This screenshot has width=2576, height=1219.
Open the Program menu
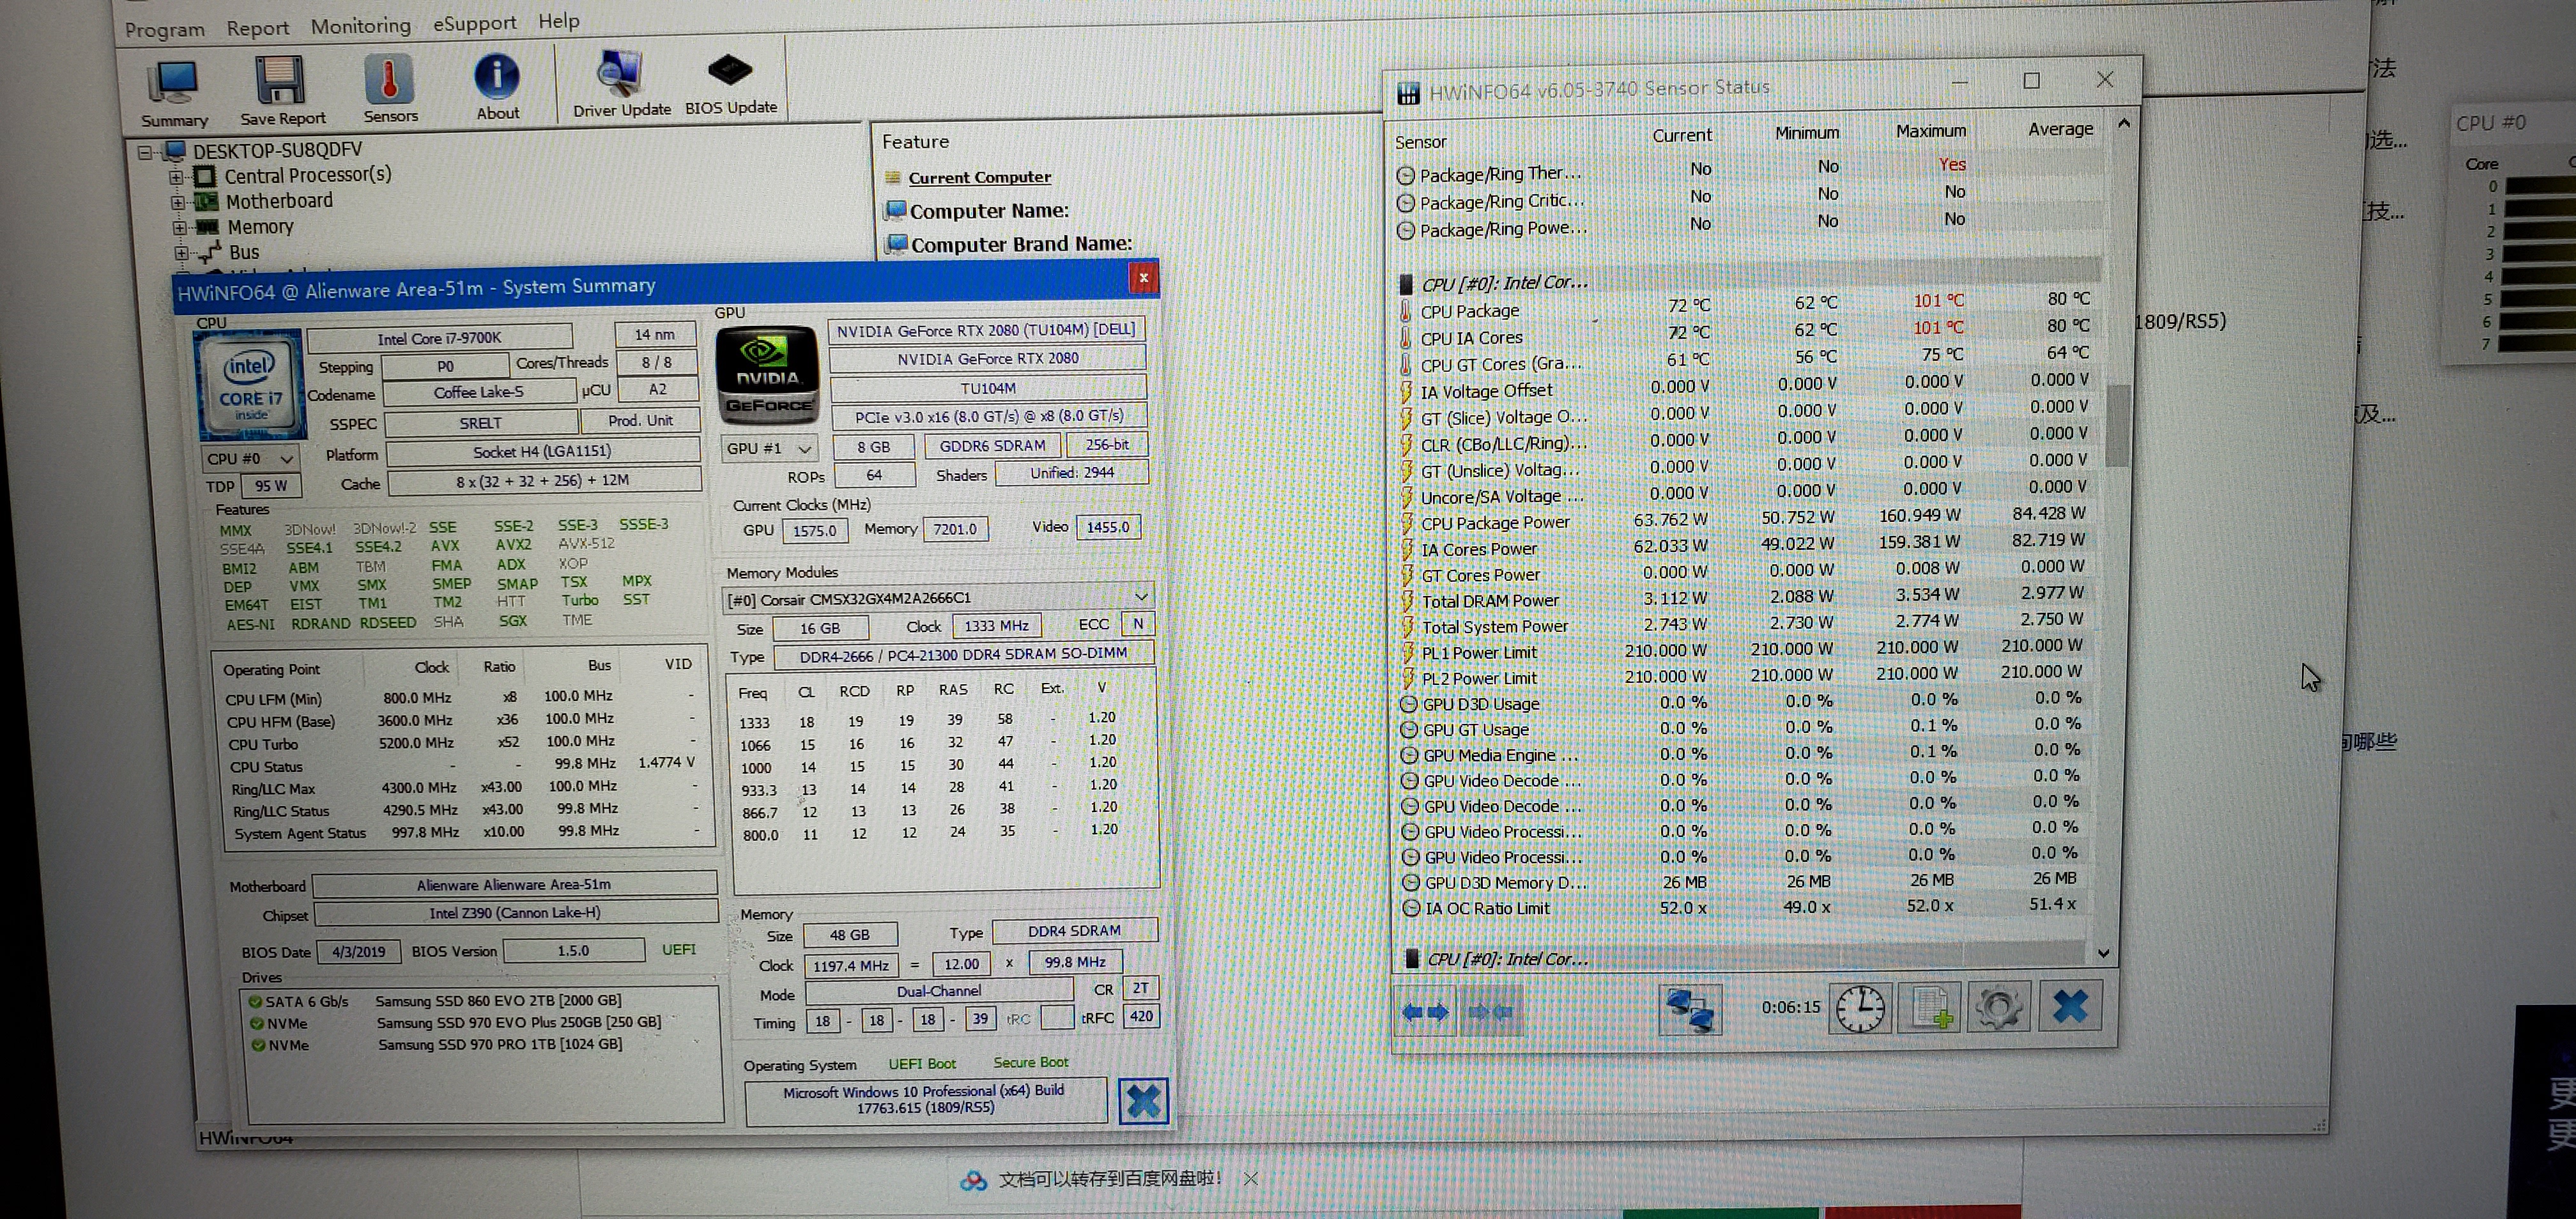165,29
